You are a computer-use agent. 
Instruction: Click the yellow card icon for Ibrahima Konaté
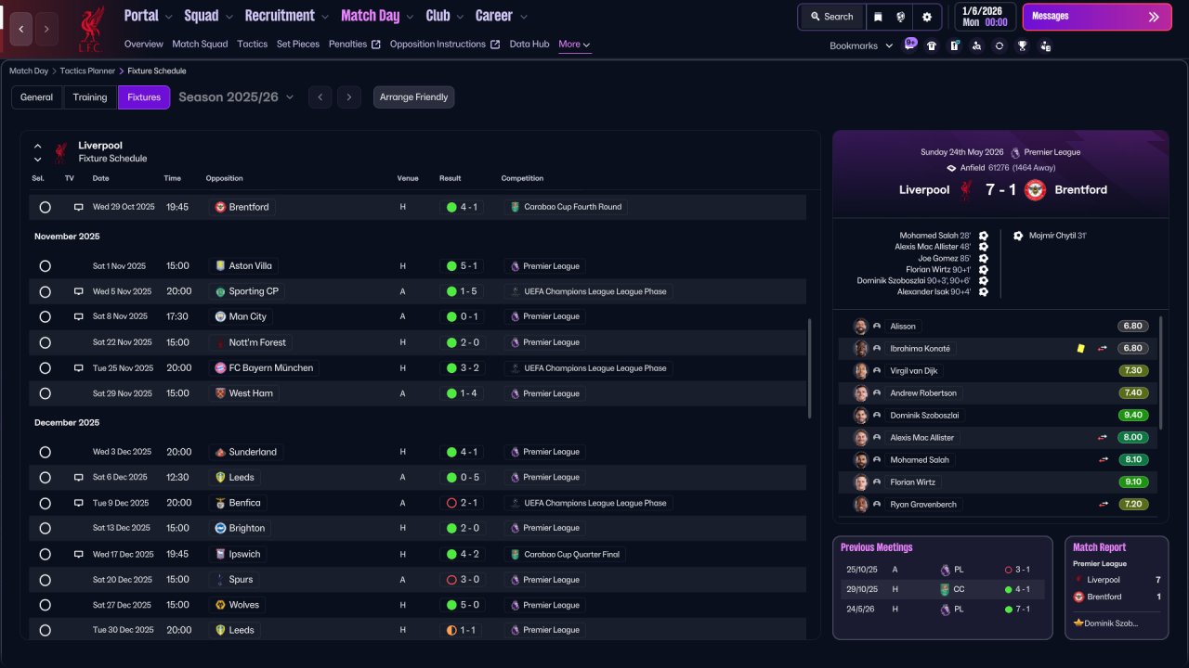1080,349
